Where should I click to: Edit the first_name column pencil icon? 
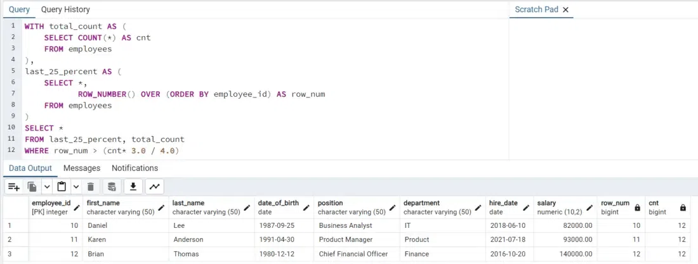(162, 208)
